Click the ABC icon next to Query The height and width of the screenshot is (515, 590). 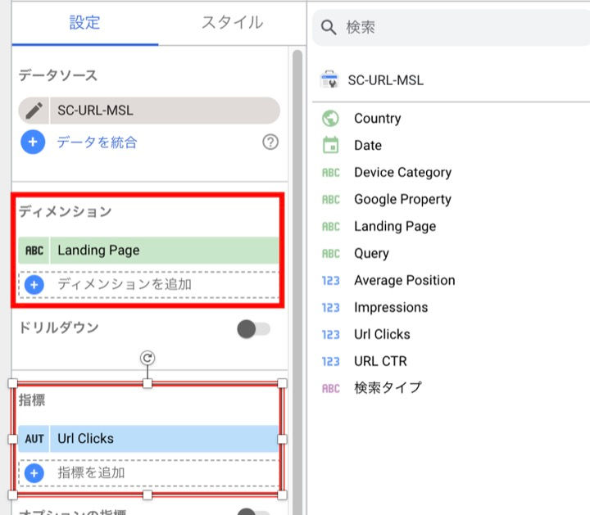tap(331, 254)
